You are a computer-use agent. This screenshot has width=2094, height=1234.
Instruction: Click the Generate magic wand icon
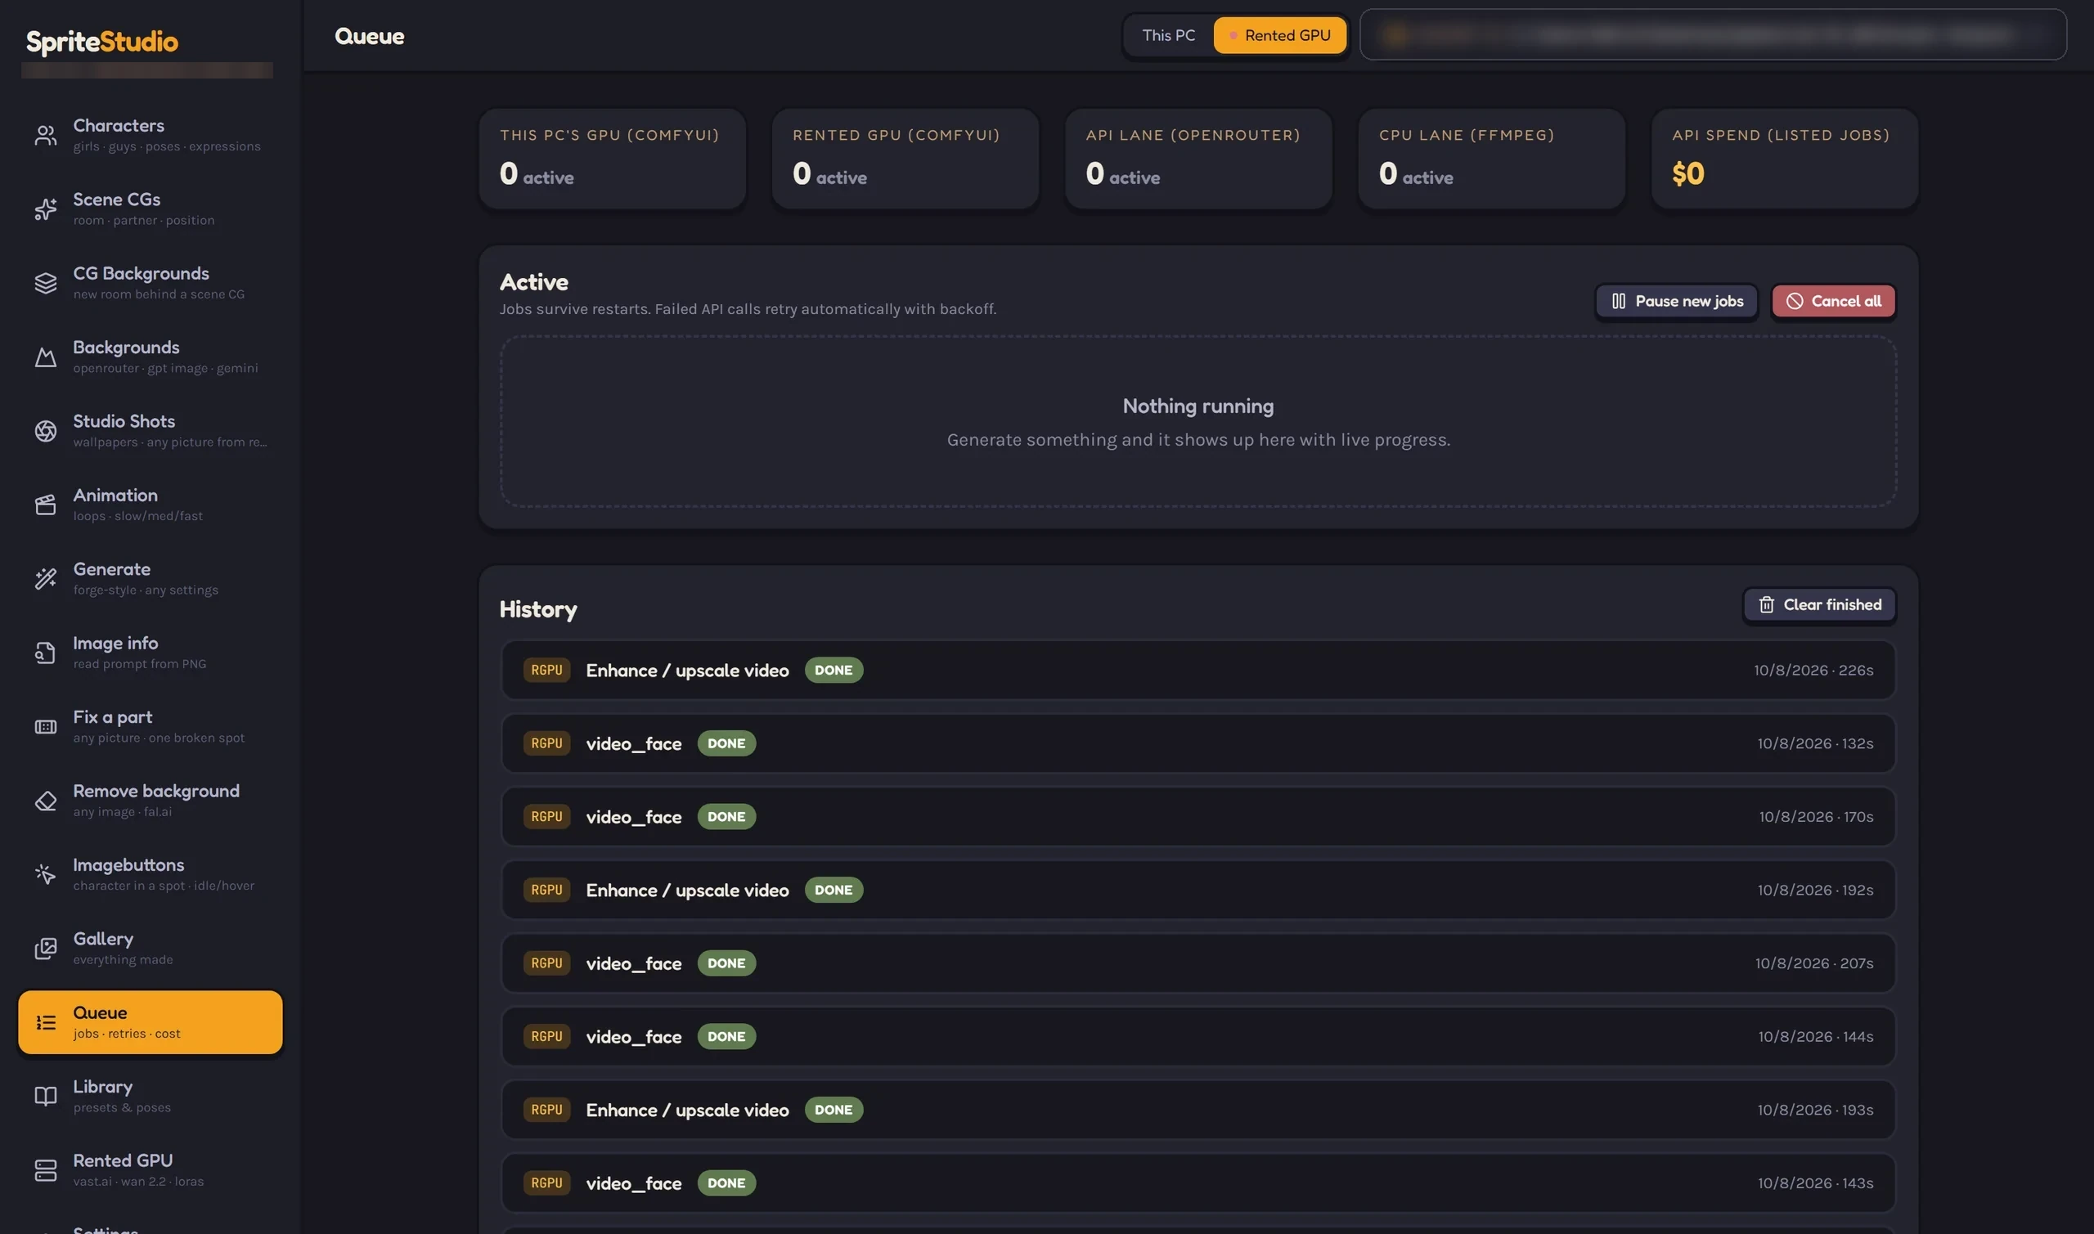46,579
